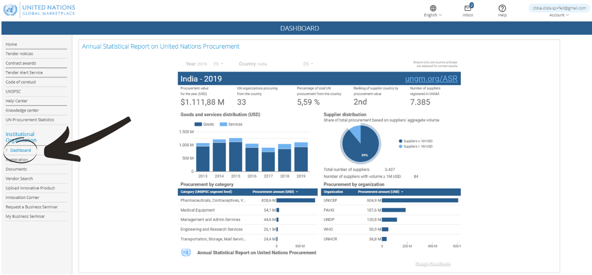Viewport: 592px width, 275px height.
Task: Toggle Services series in chart legend
Action: 231,124
